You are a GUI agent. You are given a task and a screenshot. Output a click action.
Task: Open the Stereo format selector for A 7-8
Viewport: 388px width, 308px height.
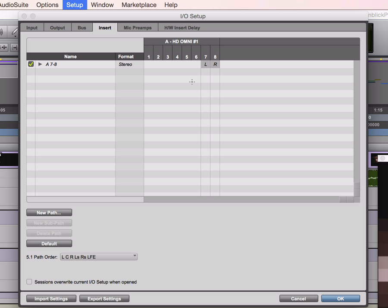(125, 65)
